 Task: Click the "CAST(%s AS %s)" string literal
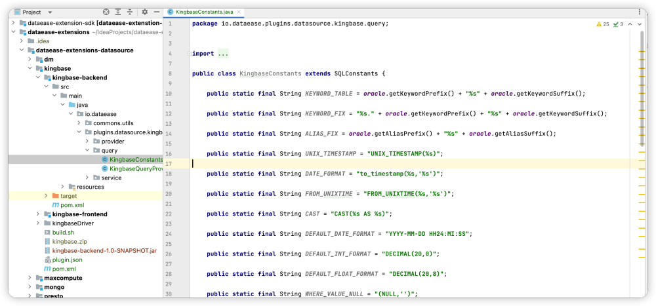(359, 214)
